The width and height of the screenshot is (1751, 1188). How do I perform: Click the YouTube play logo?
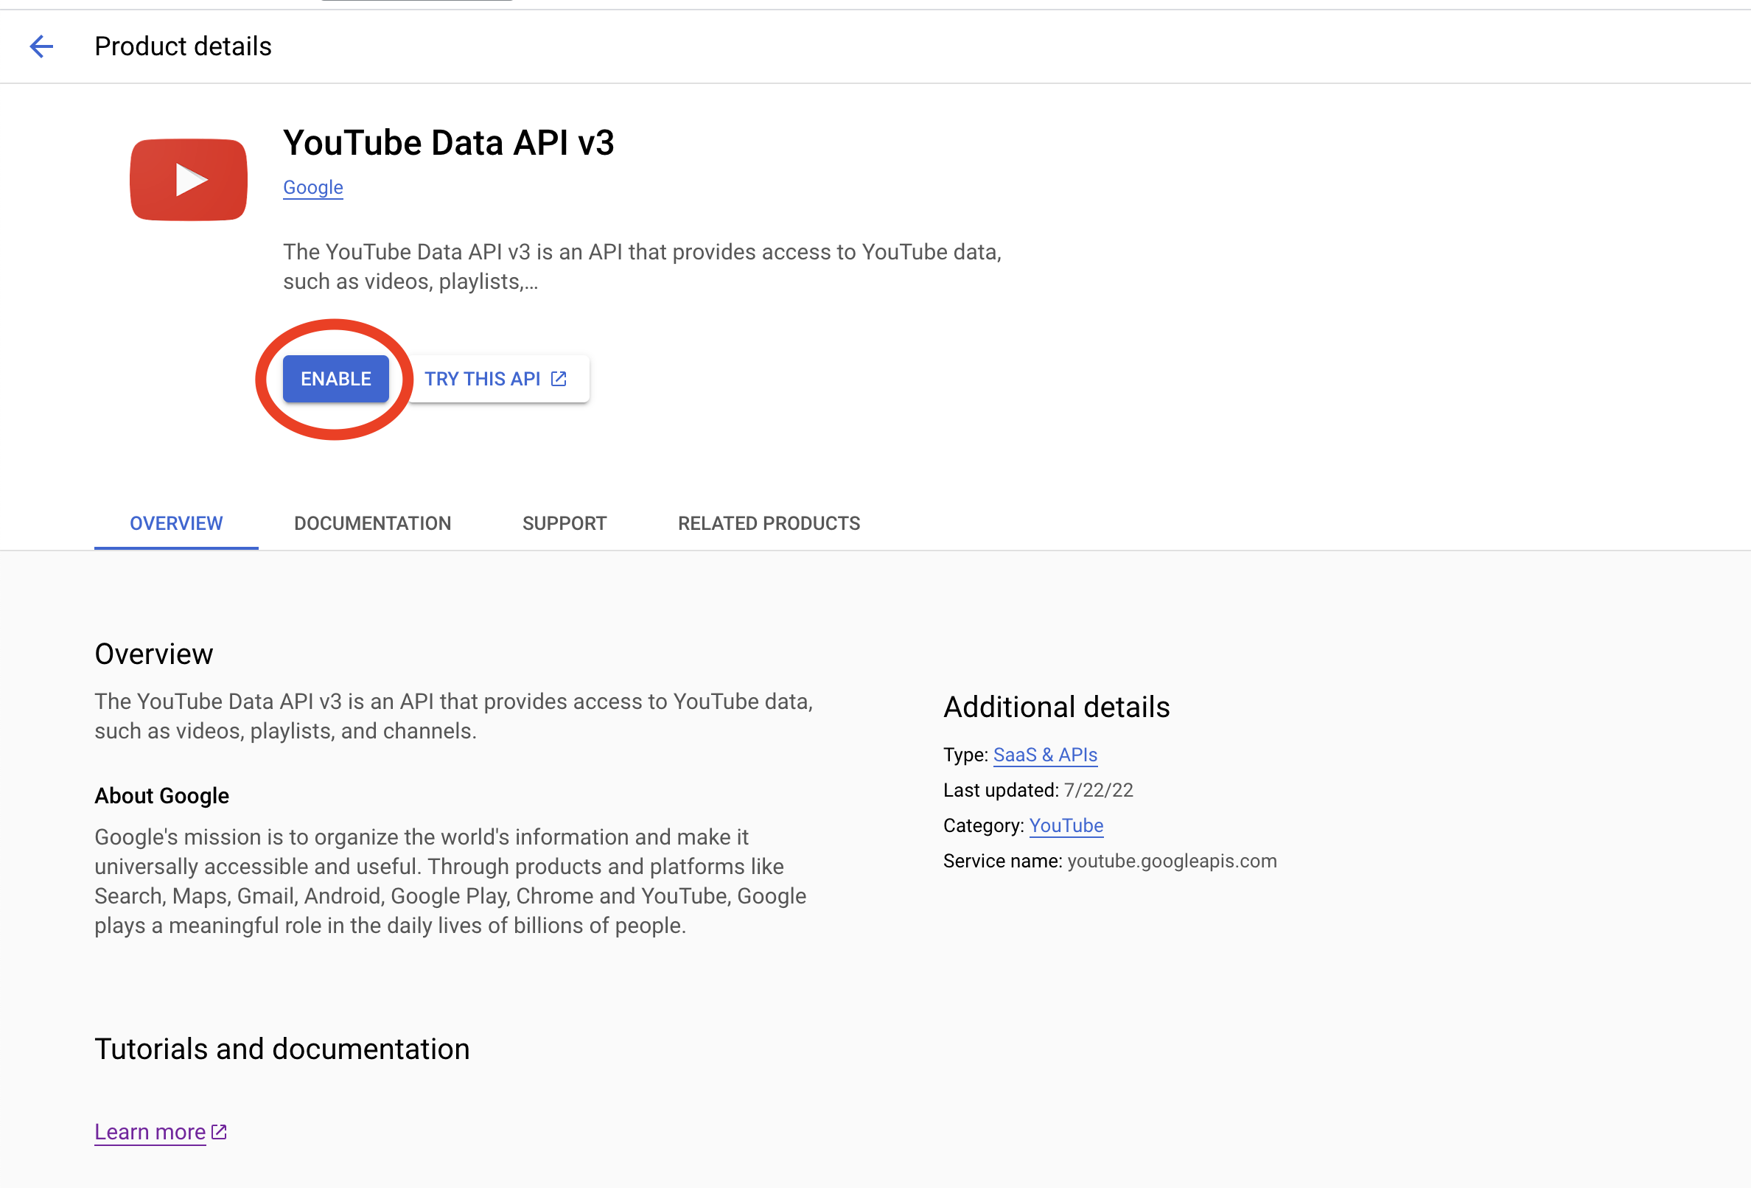point(189,179)
